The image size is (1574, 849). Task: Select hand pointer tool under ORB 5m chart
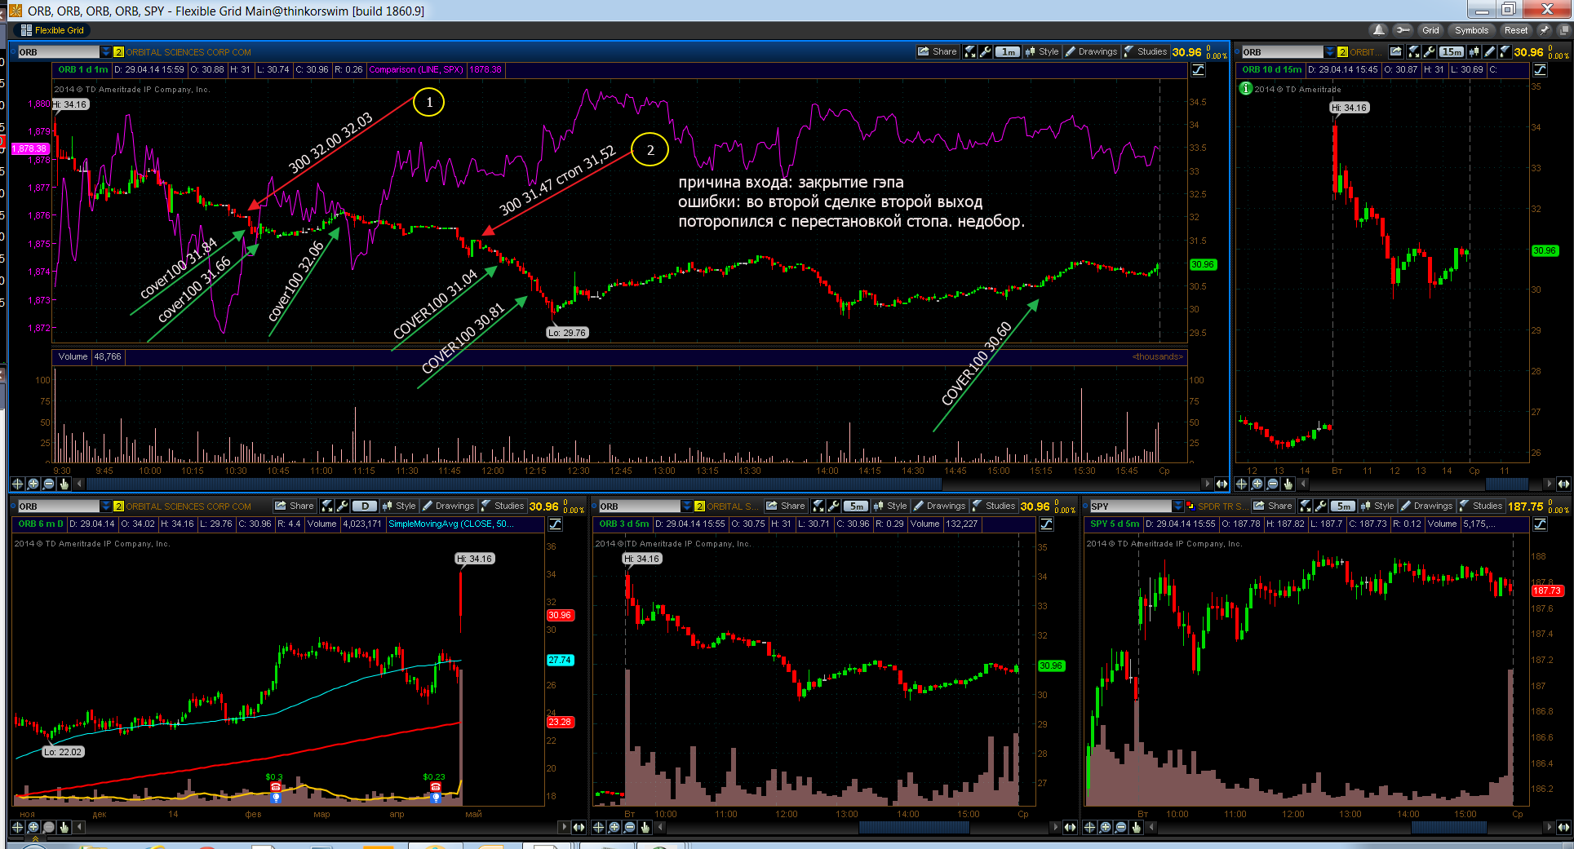coord(645,827)
